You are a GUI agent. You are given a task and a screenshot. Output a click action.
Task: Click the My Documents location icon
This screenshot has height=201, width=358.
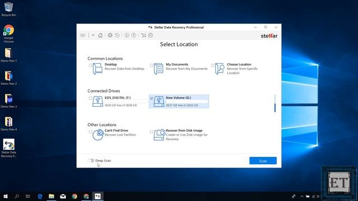[x=158, y=69]
